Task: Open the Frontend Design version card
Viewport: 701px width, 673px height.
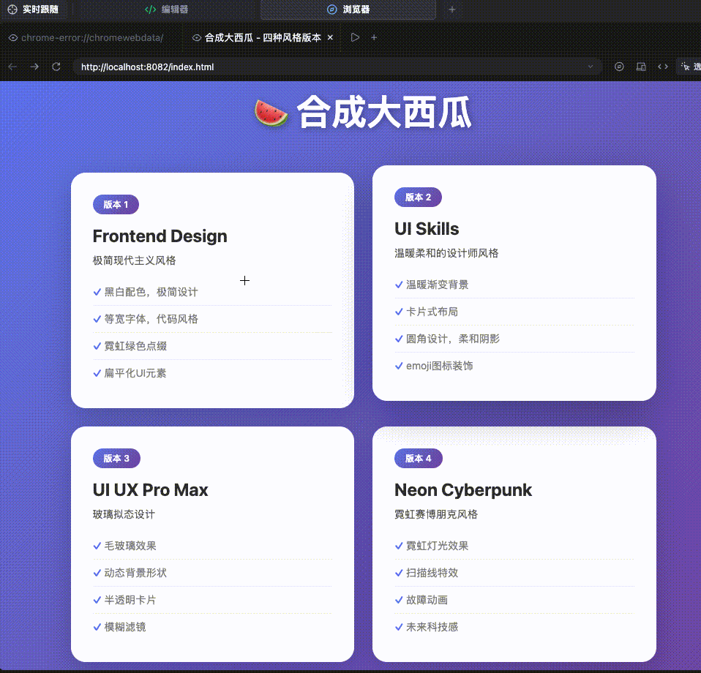Action: coord(212,290)
